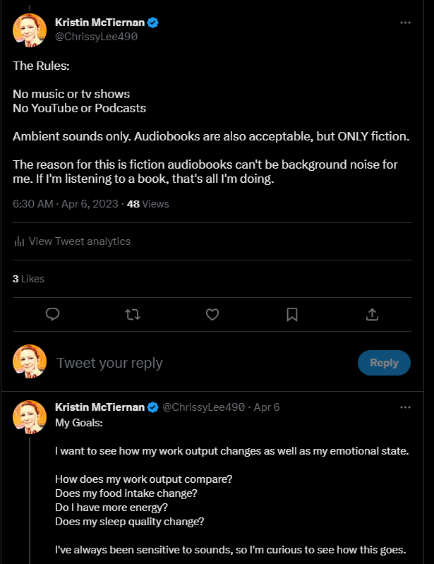Screen dimensions: 434x564
Task: Click the reply speech bubble icon
Action: 52,314
